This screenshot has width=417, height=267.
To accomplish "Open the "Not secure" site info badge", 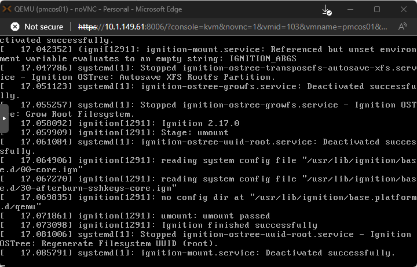I will tap(36, 27).
